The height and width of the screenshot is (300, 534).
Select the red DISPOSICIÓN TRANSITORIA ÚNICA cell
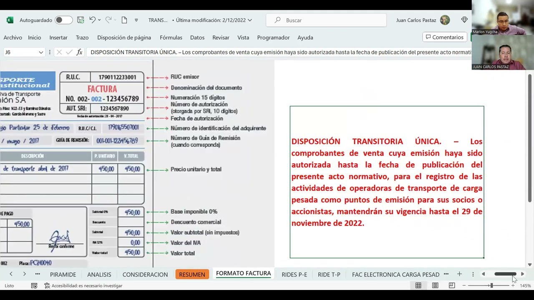[387, 182]
